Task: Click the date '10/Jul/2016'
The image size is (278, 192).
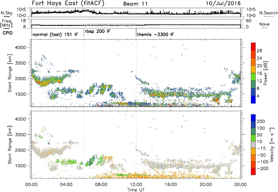Action: [x=223, y=3]
